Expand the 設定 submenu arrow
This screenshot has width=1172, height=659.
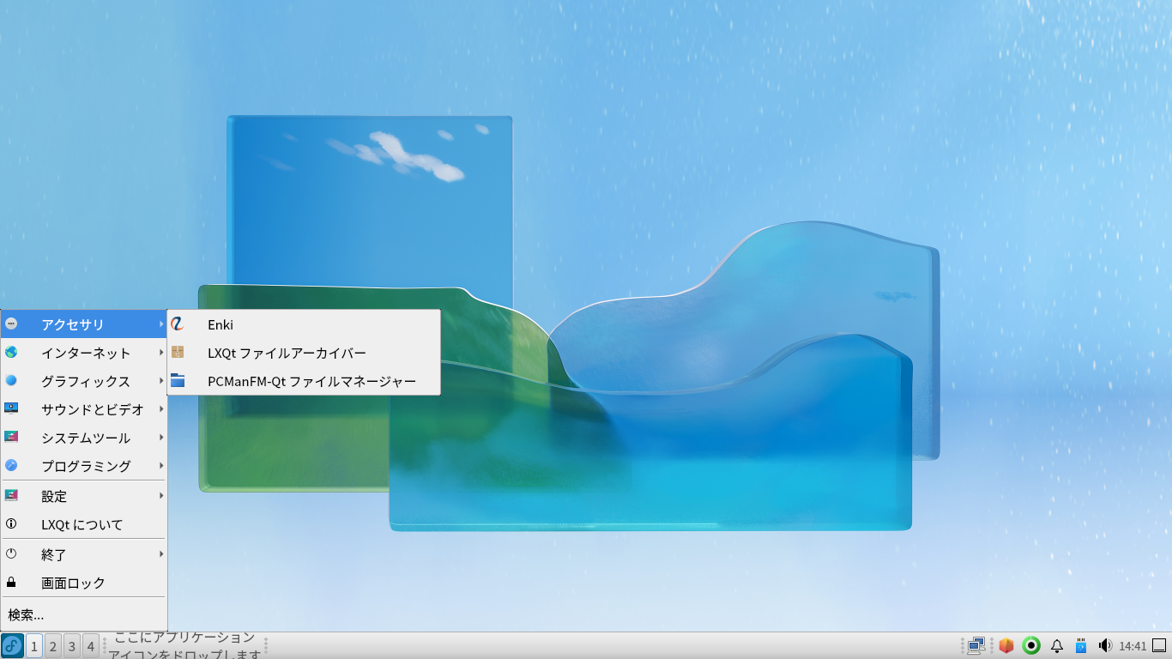click(x=161, y=495)
